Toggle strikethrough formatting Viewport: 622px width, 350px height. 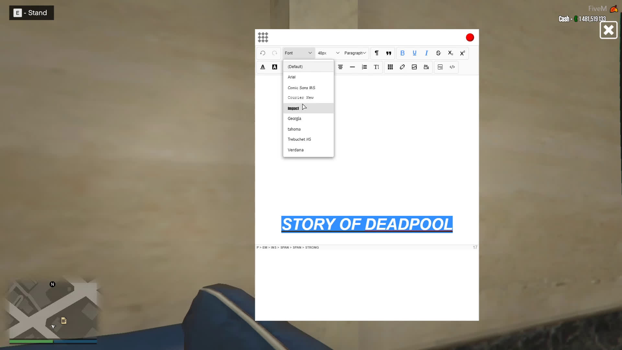tap(438, 53)
